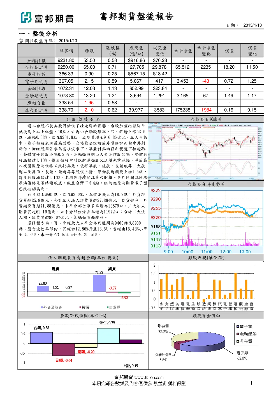278x393 pixels.
Task: Click the 恆生, 0.79 bar label
Action: (107, 322)
